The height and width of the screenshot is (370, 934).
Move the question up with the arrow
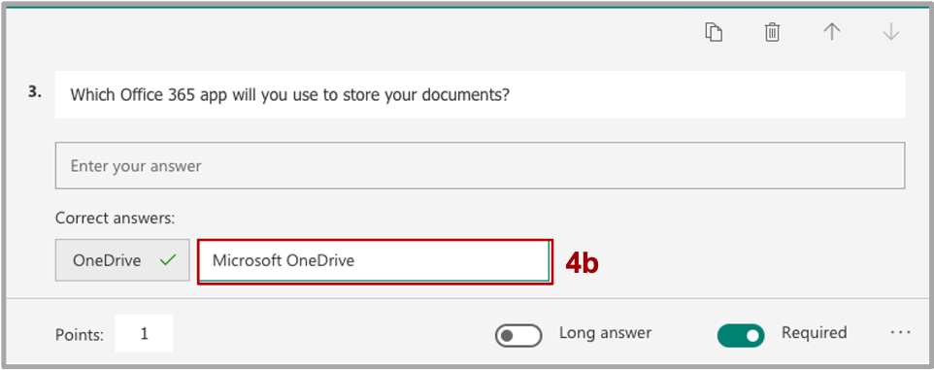click(x=831, y=32)
